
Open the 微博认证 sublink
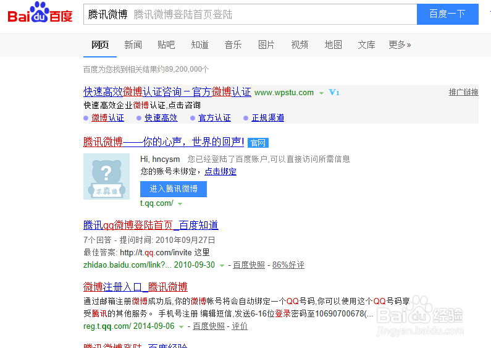click(107, 118)
